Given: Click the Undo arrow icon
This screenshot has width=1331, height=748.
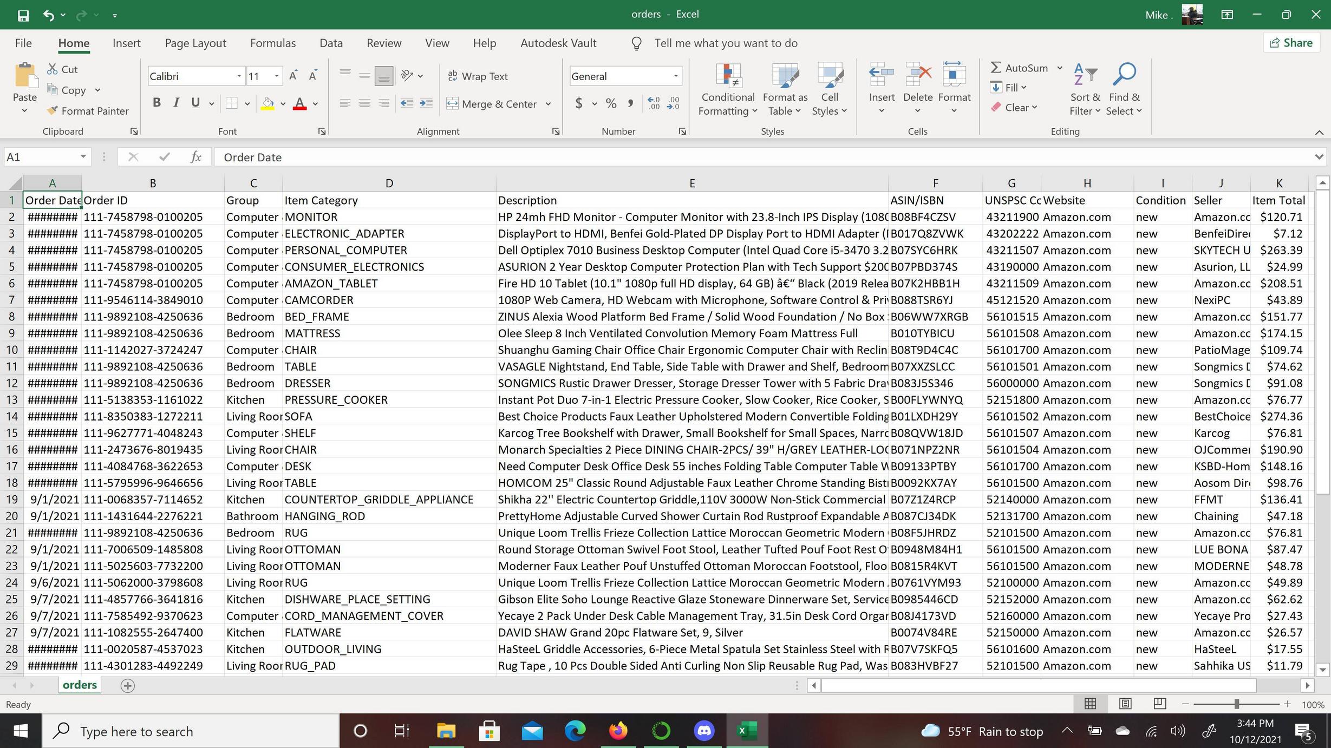Looking at the screenshot, I should (49, 15).
